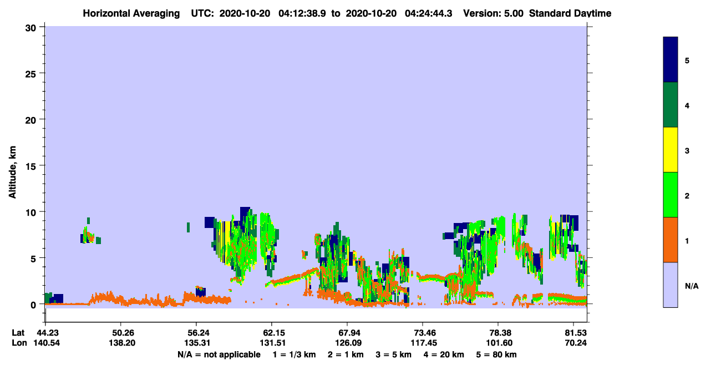This screenshot has width=721, height=370.
Task: Click the '3 = 5 km' legend text
Action: pyautogui.click(x=394, y=354)
